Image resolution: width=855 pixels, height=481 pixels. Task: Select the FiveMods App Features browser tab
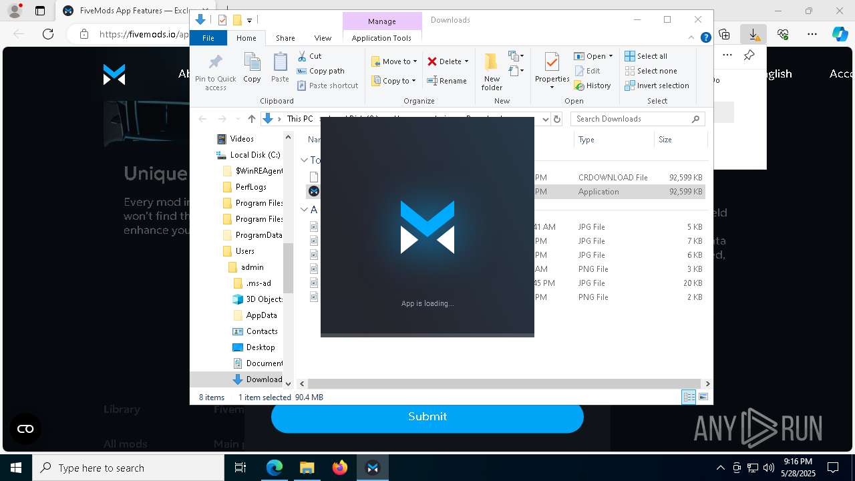tap(133, 11)
